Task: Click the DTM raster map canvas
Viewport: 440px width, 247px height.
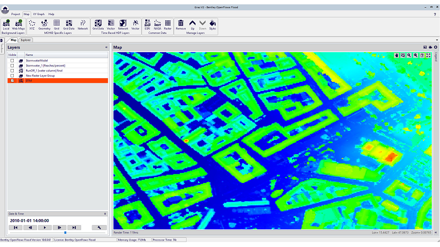Action: point(272,140)
